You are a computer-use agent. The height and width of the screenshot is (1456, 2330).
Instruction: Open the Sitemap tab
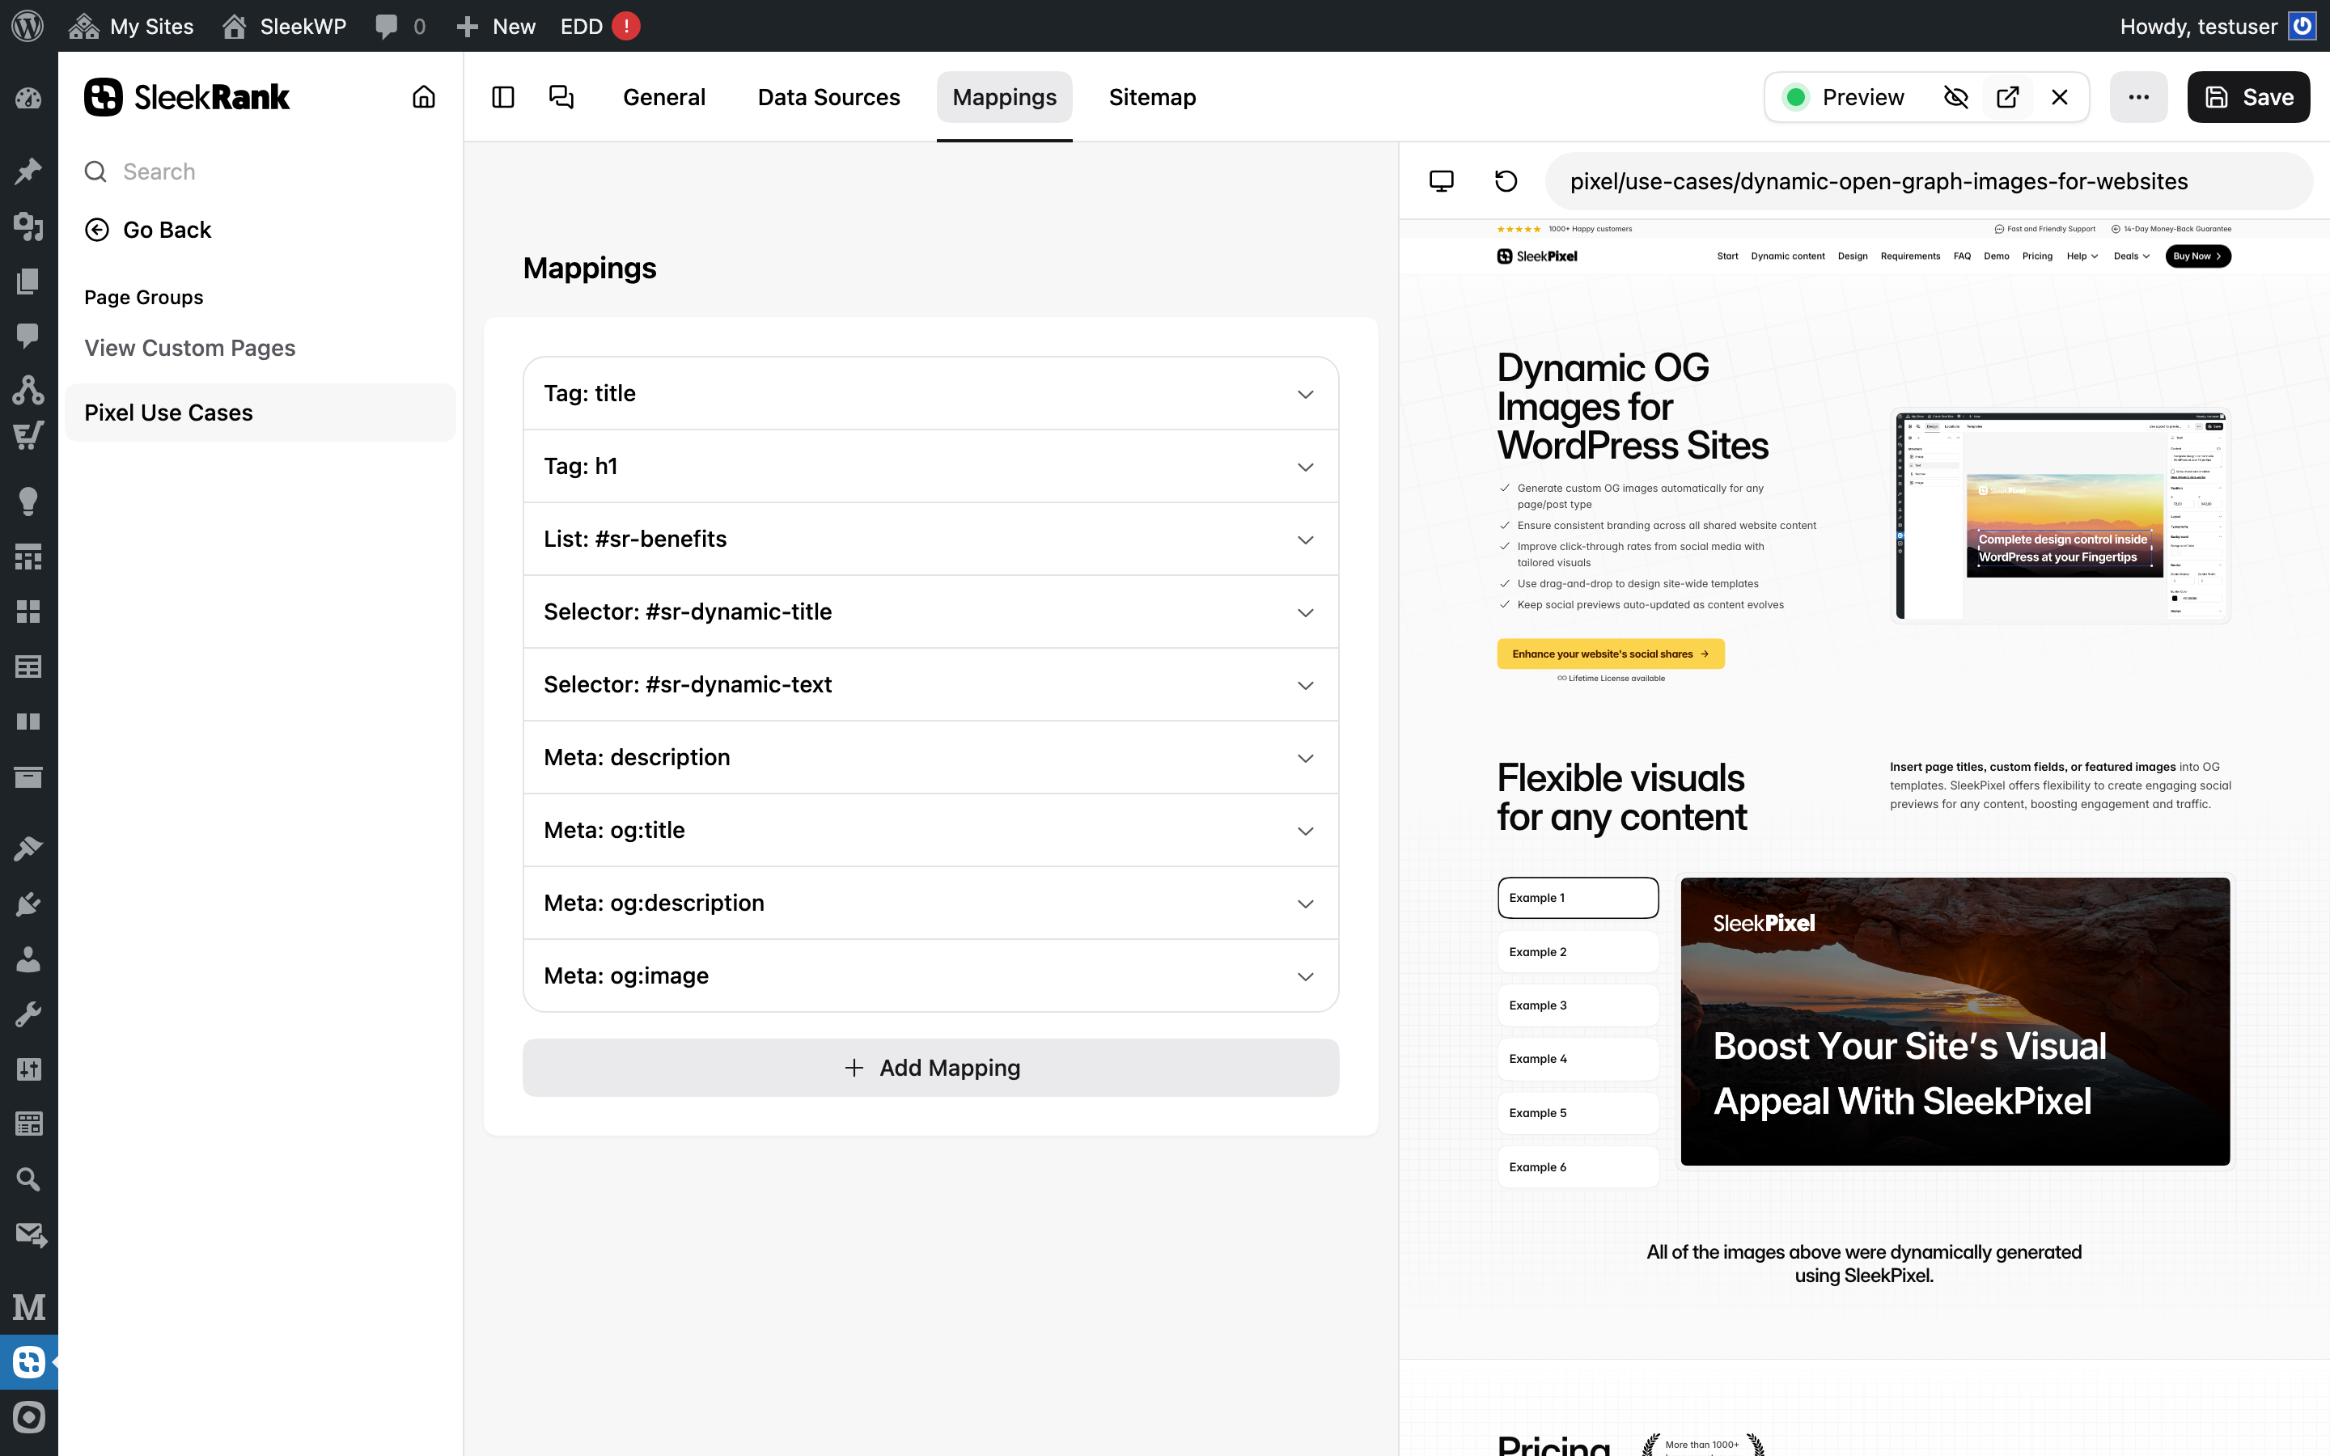[1151, 96]
